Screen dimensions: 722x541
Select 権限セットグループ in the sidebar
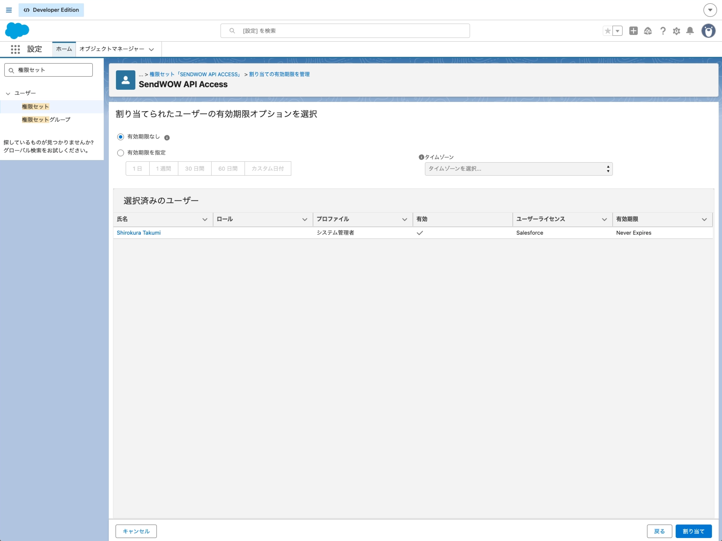46,120
